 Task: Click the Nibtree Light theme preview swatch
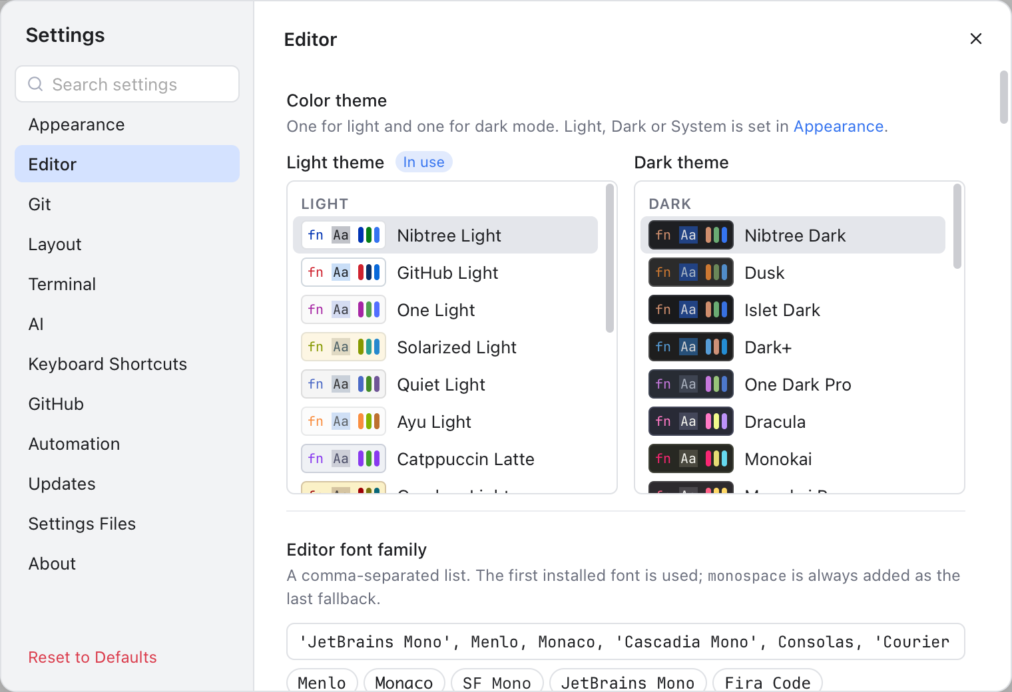[344, 235]
